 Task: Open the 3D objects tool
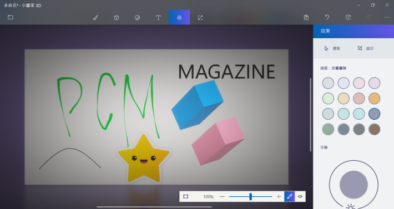coord(117,18)
